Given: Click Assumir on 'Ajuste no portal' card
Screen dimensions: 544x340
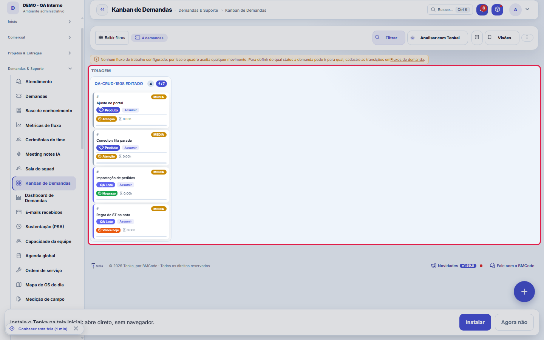Looking at the screenshot, I should (x=131, y=110).
